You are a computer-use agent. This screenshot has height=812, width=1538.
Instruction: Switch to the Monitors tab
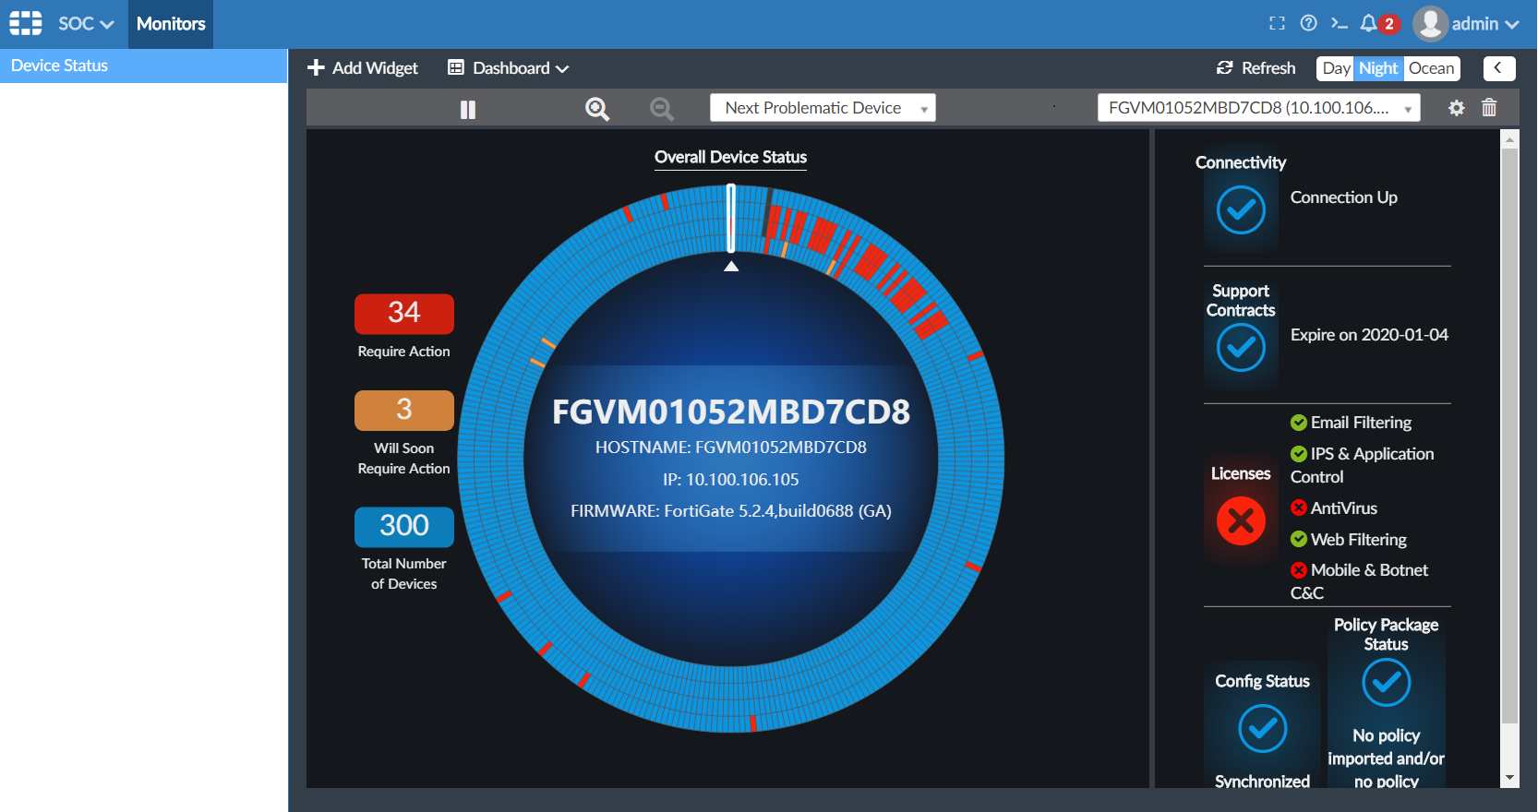(x=171, y=24)
